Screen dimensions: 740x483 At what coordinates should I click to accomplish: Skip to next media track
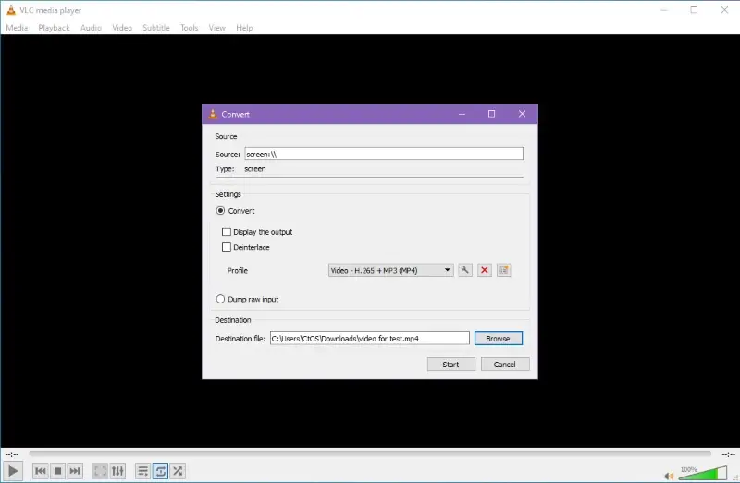(x=75, y=471)
